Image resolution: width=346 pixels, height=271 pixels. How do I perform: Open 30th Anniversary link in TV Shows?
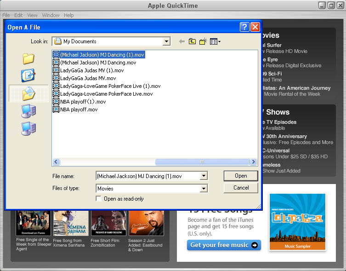pos(284,136)
